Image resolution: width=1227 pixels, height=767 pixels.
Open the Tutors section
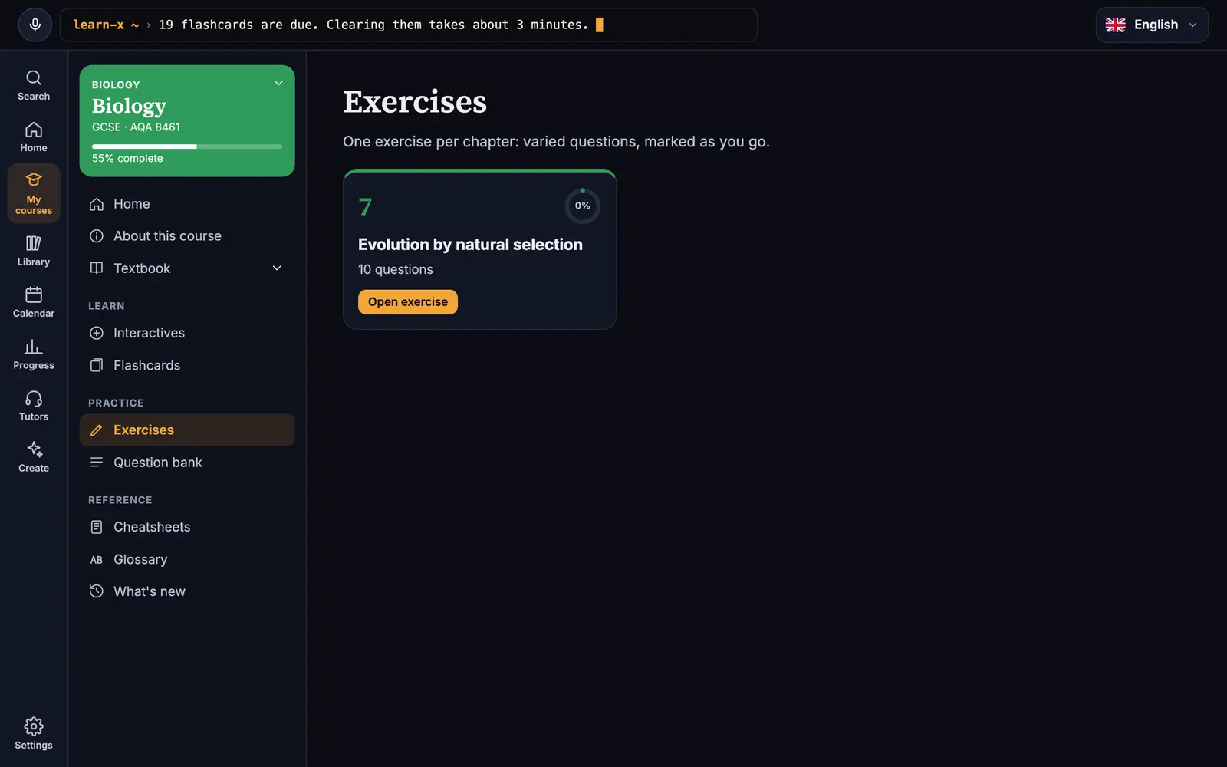(34, 406)
